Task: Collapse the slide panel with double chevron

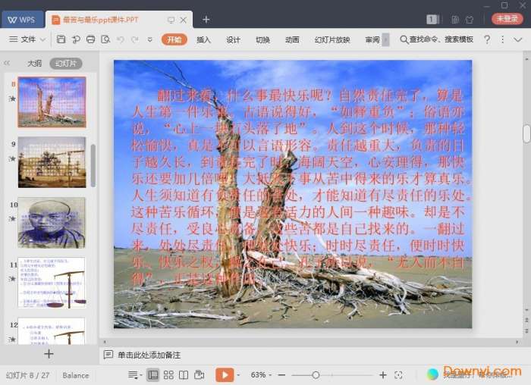Action: coord(6,63)
